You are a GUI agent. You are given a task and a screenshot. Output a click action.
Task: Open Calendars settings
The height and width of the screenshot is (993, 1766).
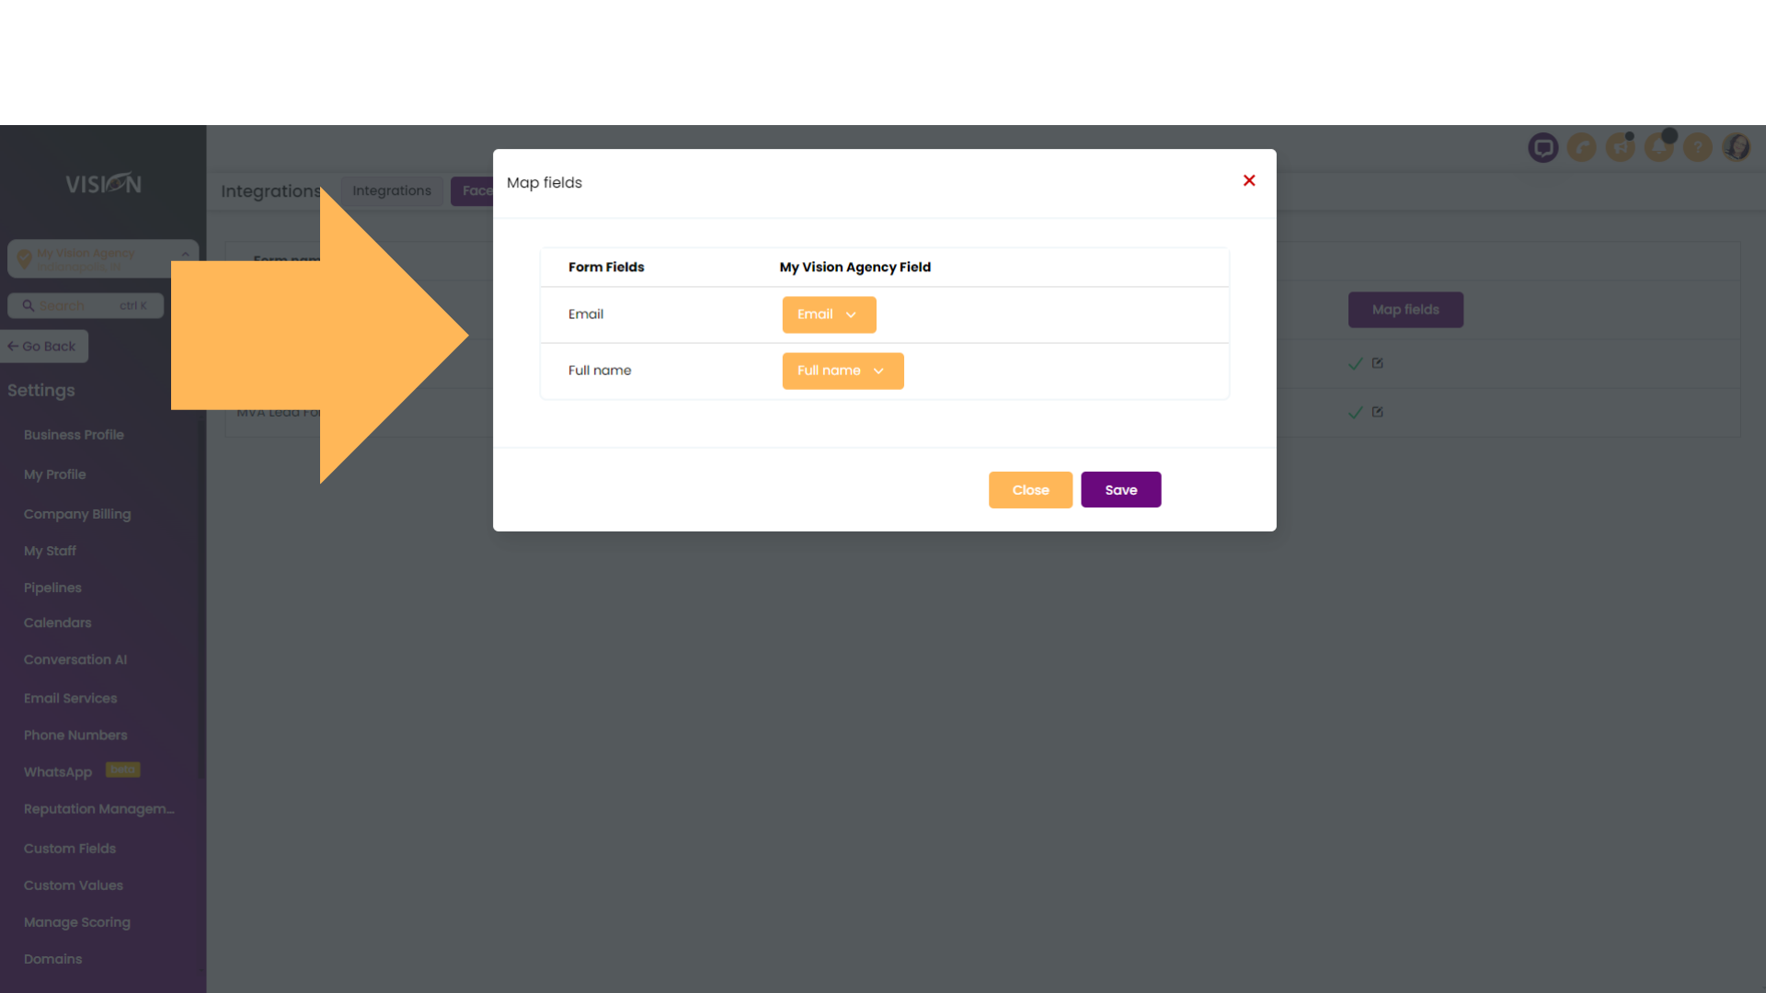(58, 622)
